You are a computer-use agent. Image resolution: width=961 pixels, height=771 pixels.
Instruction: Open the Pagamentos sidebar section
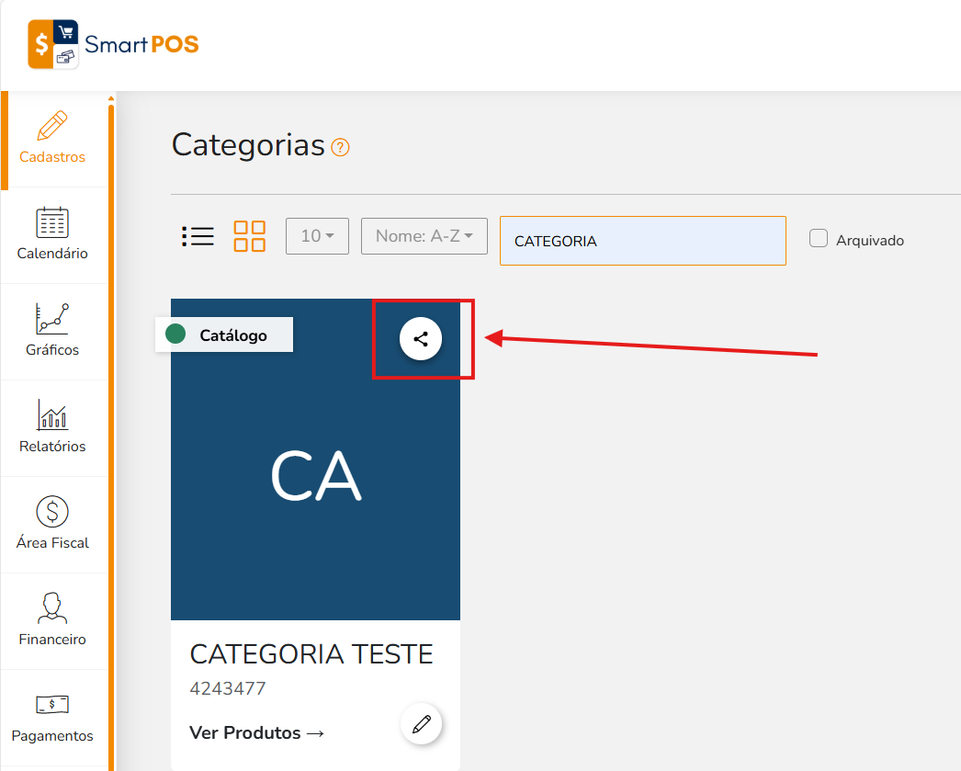[x=52, y=717]
